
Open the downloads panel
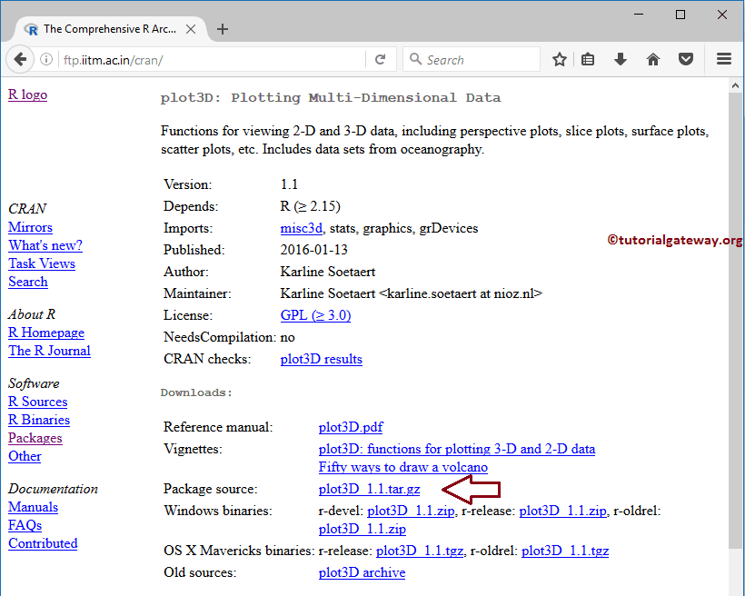pyautogui.click(x=621, y=59)
